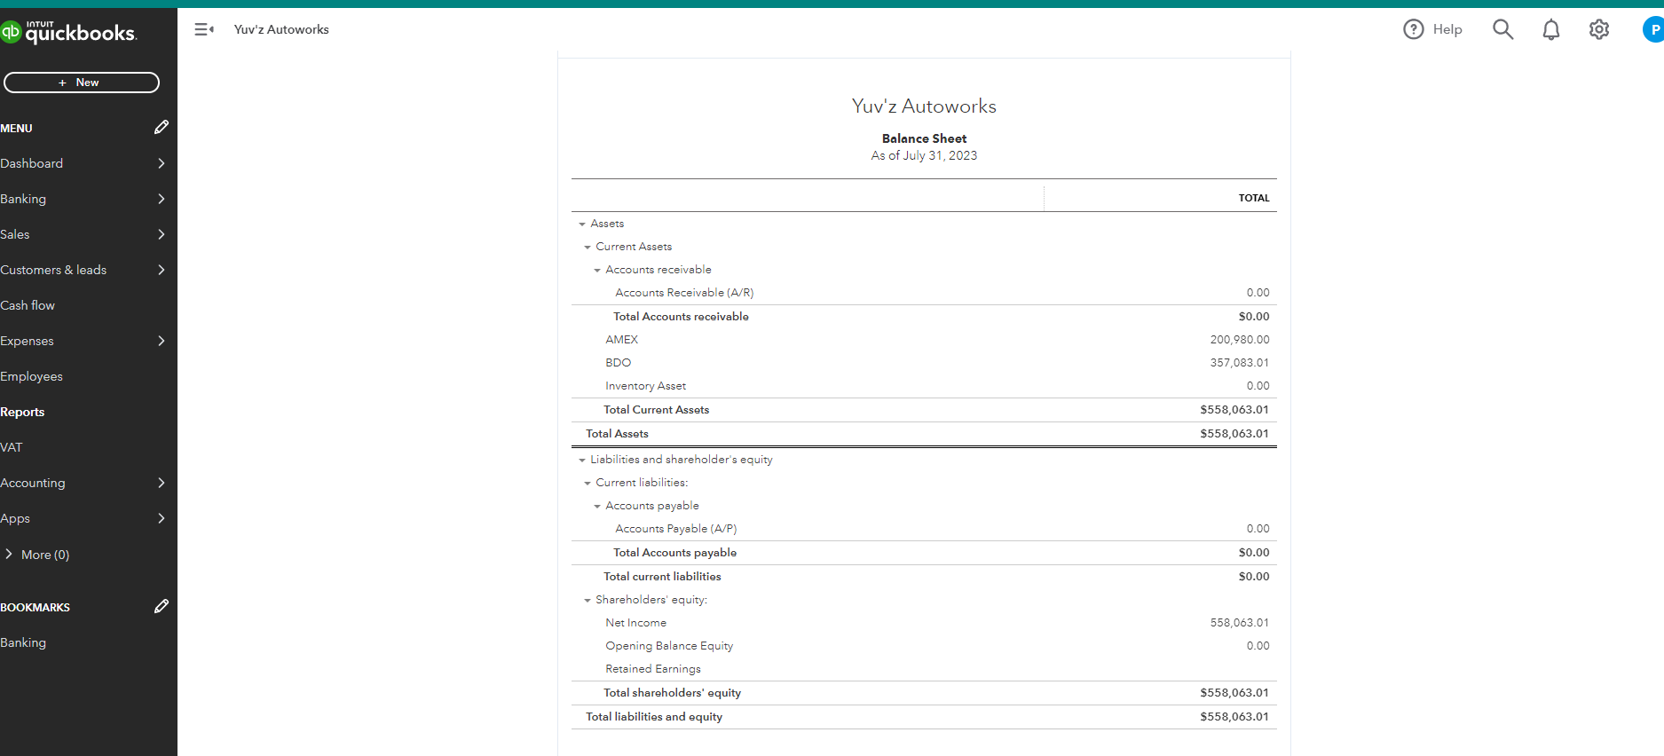Collapse the Assets section triangle
Image resolution: width=1664 pixels, height=756 pixels.
582,224
